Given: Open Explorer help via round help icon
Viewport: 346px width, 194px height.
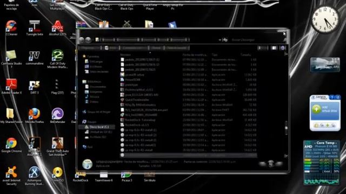Looking at the screenshot, I should coord(283,48).
